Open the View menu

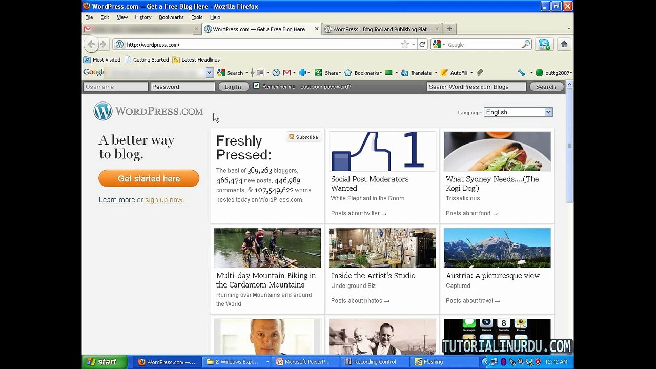(122, 17)
